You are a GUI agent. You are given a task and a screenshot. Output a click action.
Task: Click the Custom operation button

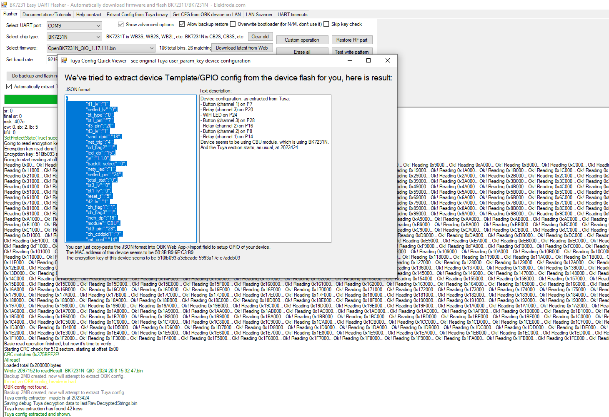tap(302, 40)
